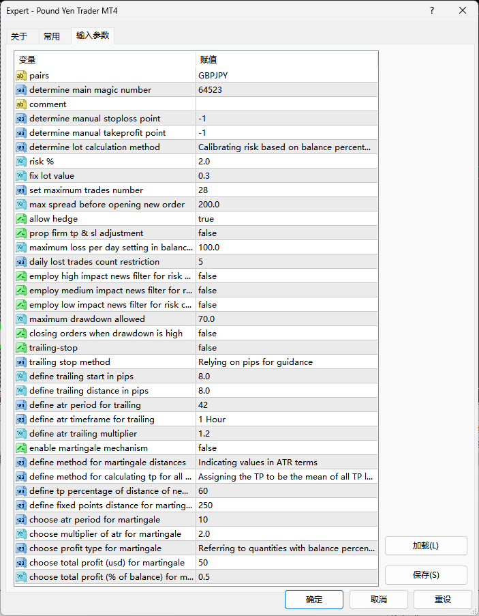479x616 pixels.
Task: Click the boolean icon beside allow hedge
Action: coord(21,219)
